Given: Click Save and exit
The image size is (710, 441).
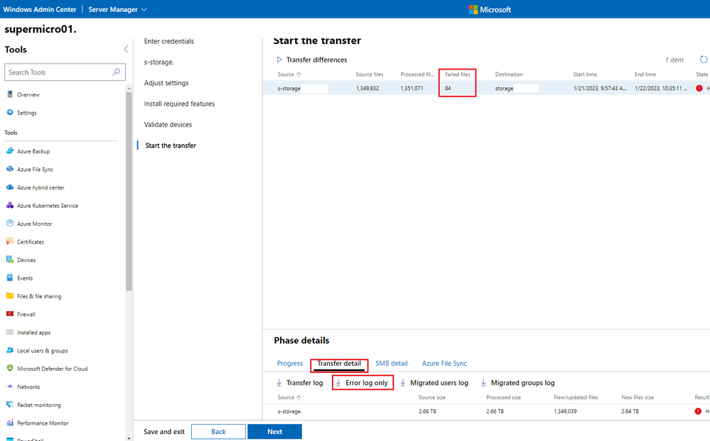Looking at the screenshot, I should click(164, 432).
